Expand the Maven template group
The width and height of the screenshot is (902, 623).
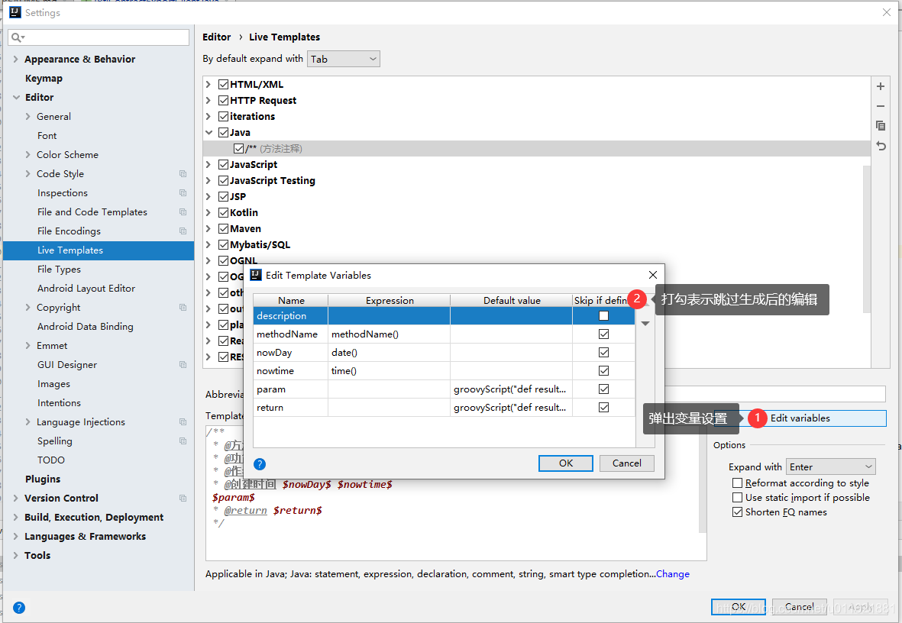209,228
